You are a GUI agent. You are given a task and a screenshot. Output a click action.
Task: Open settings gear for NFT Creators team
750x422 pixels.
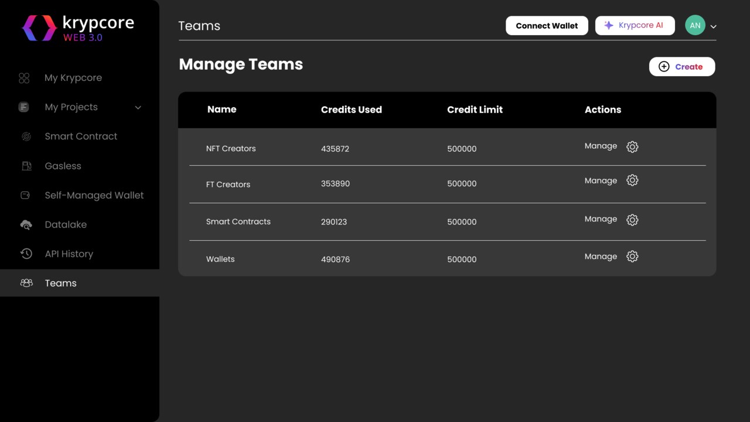click(x=632, y=147)
